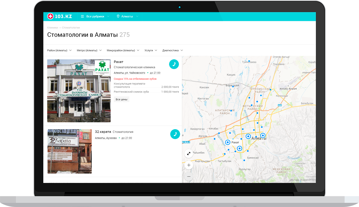Open the Рахат clinic photo
Viewport: 359px width, 207px height.
79,91
